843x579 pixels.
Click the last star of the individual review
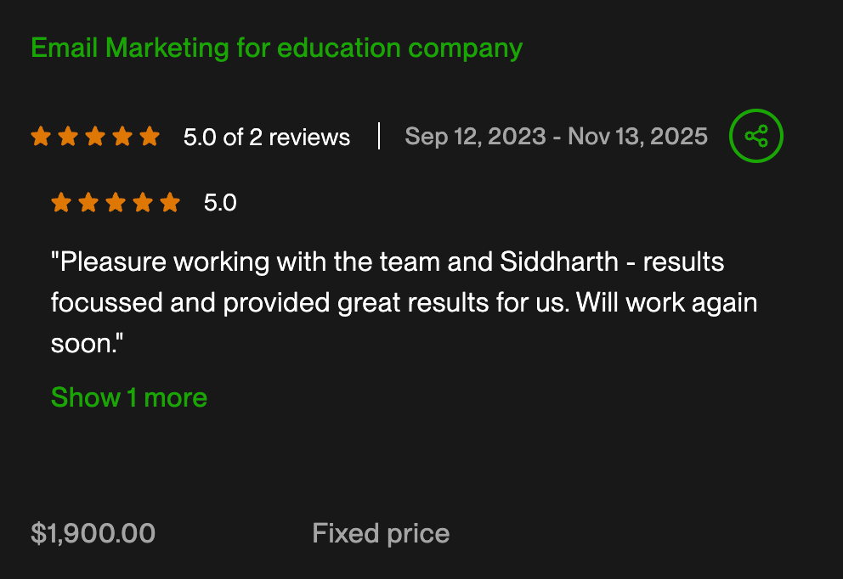coord(170,202)
